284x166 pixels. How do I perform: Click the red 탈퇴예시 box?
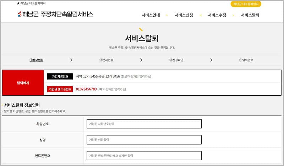(23, 83)
